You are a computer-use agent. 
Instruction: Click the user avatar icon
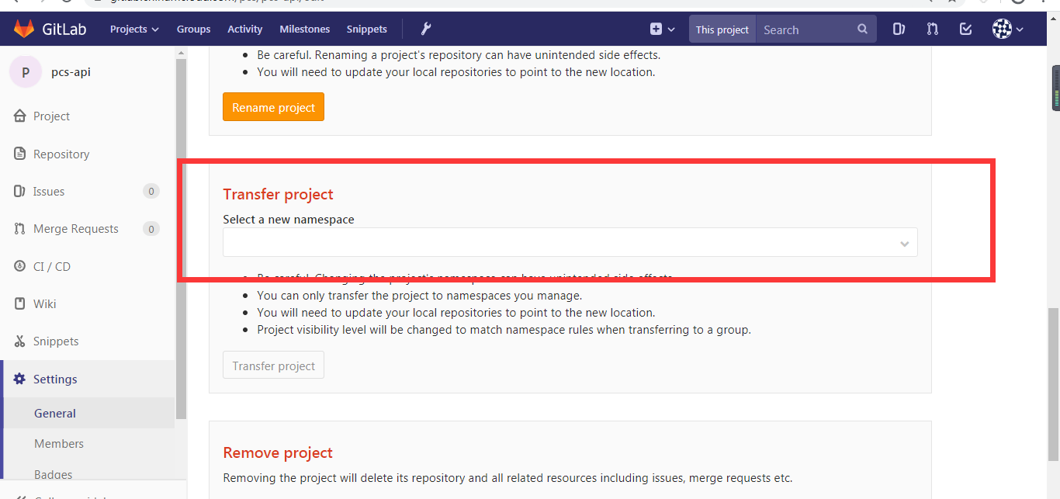(x=1002, y=29)
